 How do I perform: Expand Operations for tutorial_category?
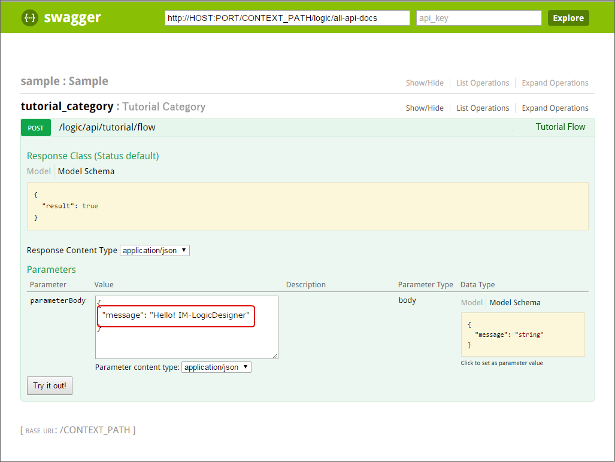coord(555,108)
